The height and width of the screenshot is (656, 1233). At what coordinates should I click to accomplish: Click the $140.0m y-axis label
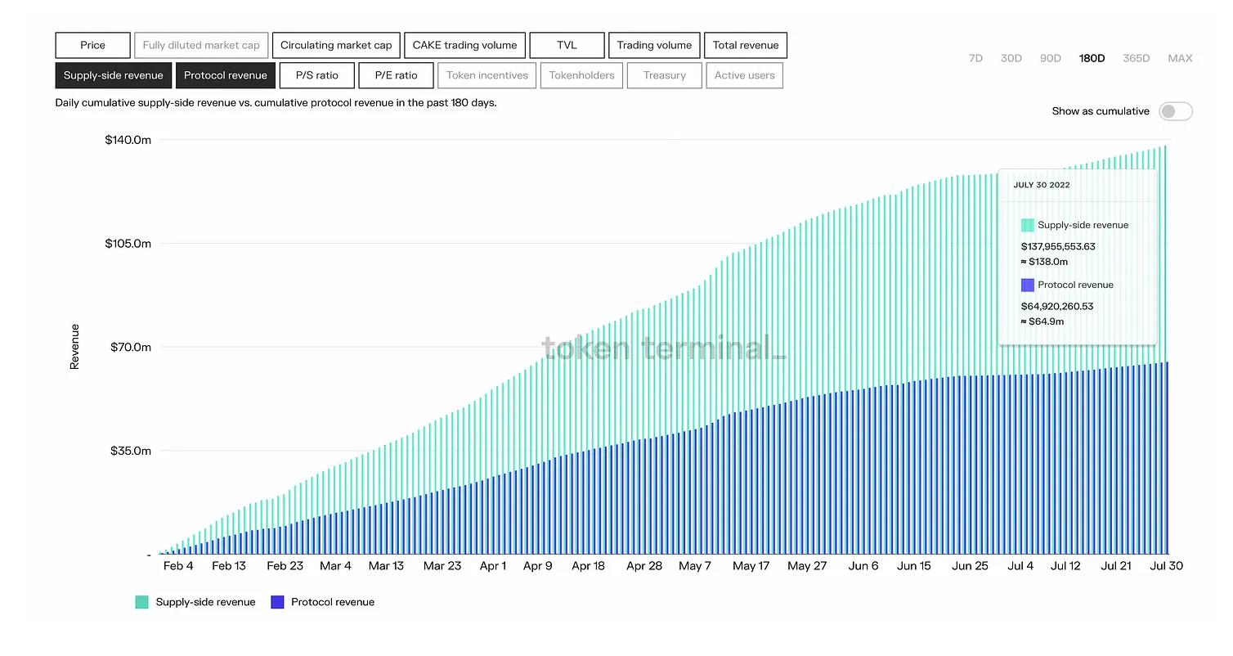(128, 140)
